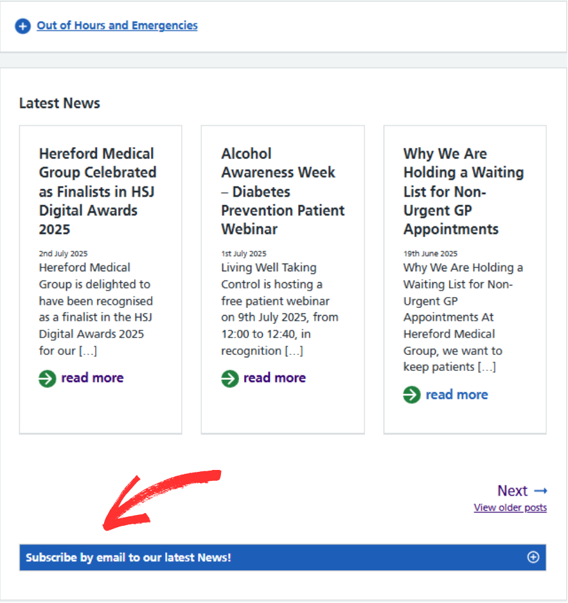Image resolution: width=568 pixels, height=603 pixels.
Task: Click the plus icon beside Out of Hours
Action: 22,26
